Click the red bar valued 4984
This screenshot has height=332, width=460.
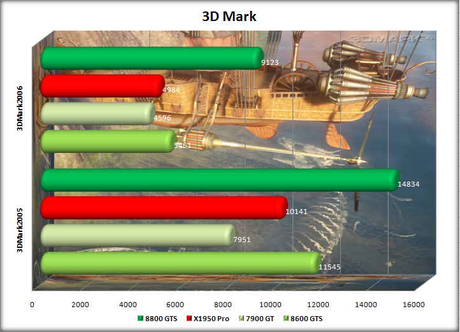pos(102,86)
